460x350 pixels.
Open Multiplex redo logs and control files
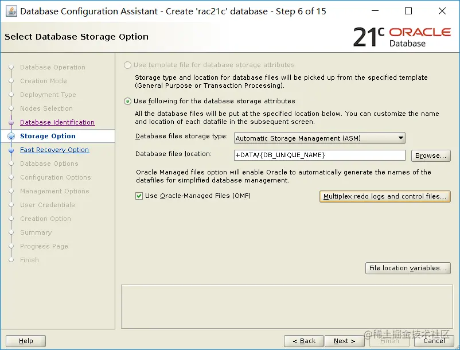[385, 196]
